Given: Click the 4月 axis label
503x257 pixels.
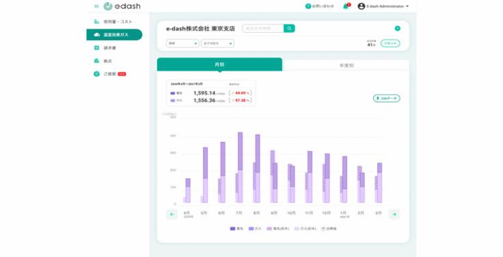Looking at the screenshot, I should (187, 213).
